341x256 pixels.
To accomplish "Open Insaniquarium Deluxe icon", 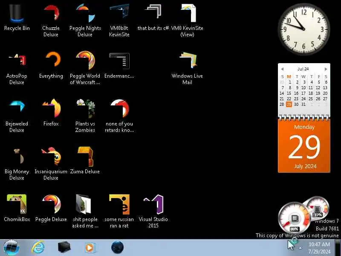I will pyautogui.click(x=51, y=156).
